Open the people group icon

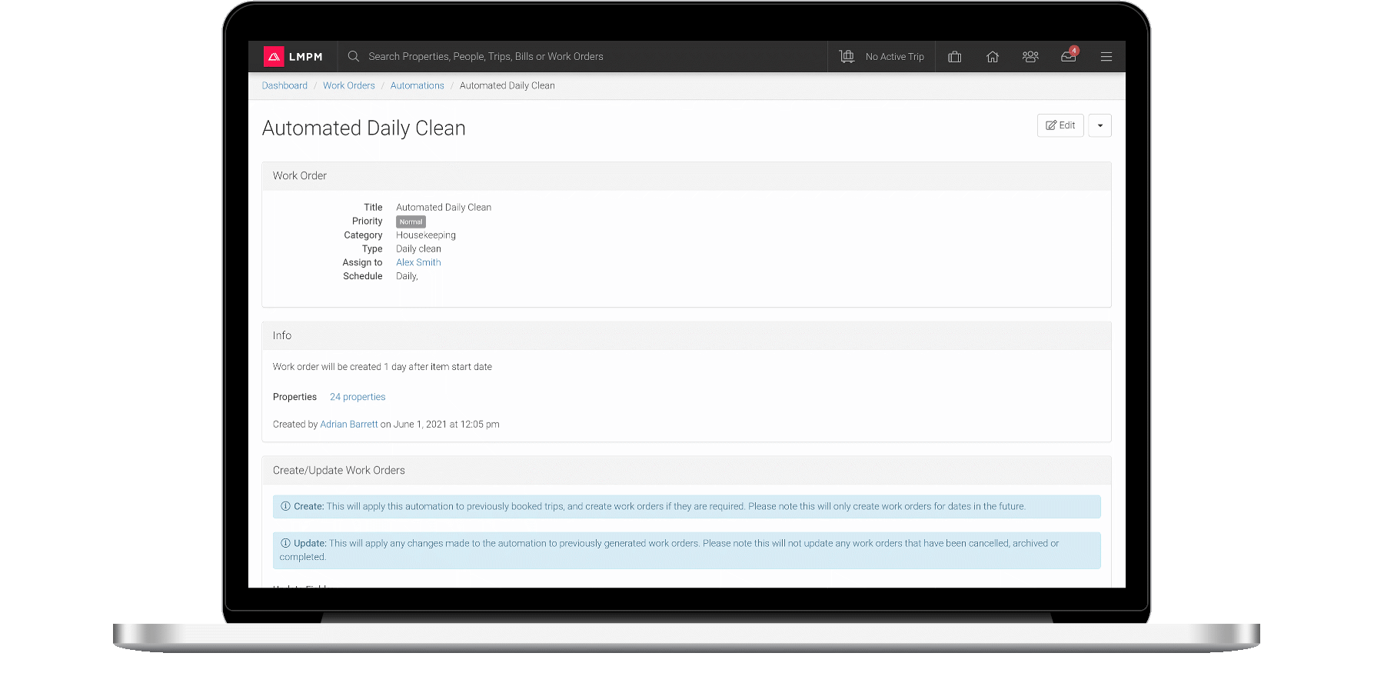point(1030,57)
